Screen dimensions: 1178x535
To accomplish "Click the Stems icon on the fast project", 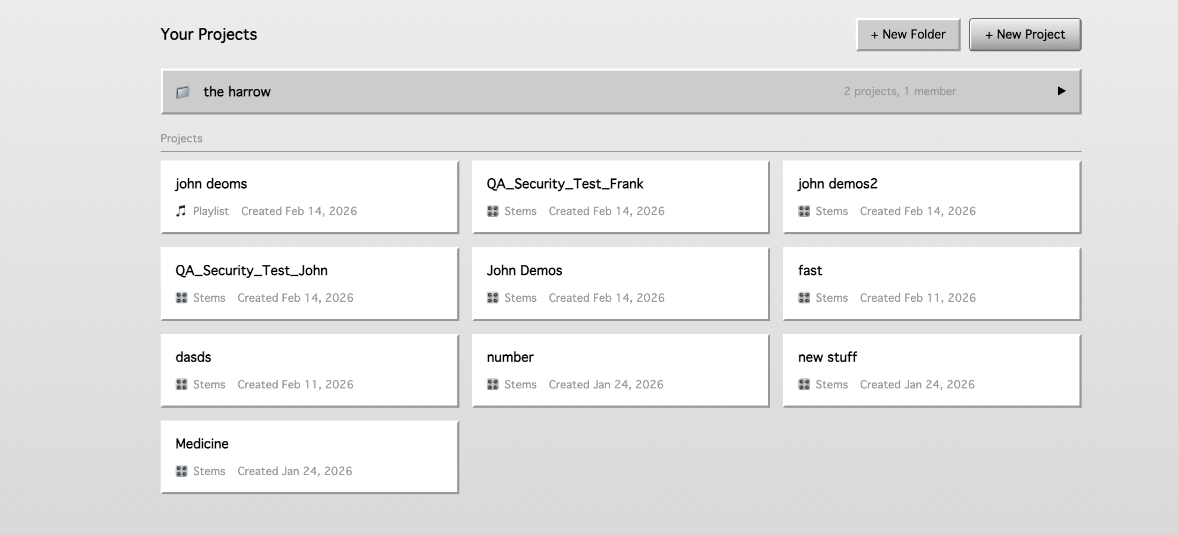I will 803,297.
